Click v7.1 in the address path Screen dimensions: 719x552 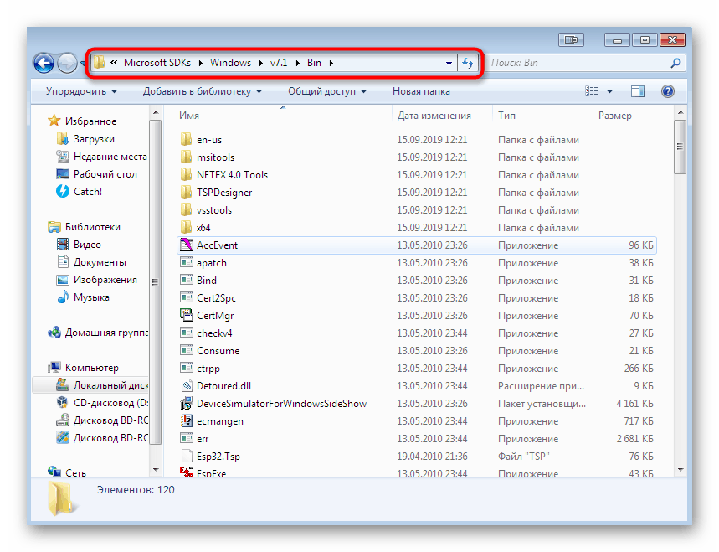click(x=279, y=63)
